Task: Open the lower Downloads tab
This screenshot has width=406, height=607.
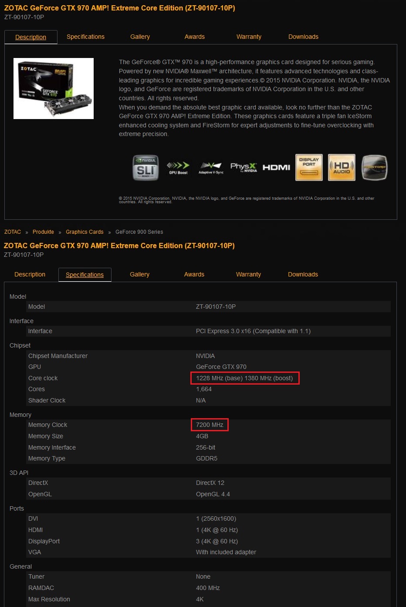Action: click(x=303, y=274)
